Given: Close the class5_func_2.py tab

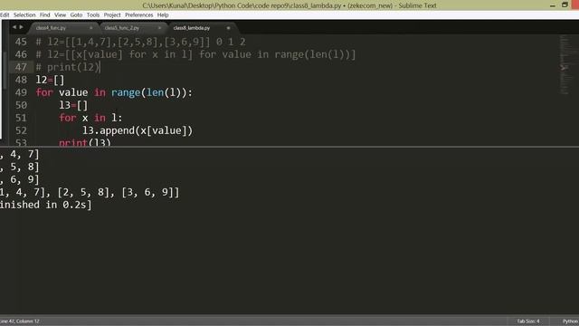Looking at the screenshot, I should (x=159, y=28).
